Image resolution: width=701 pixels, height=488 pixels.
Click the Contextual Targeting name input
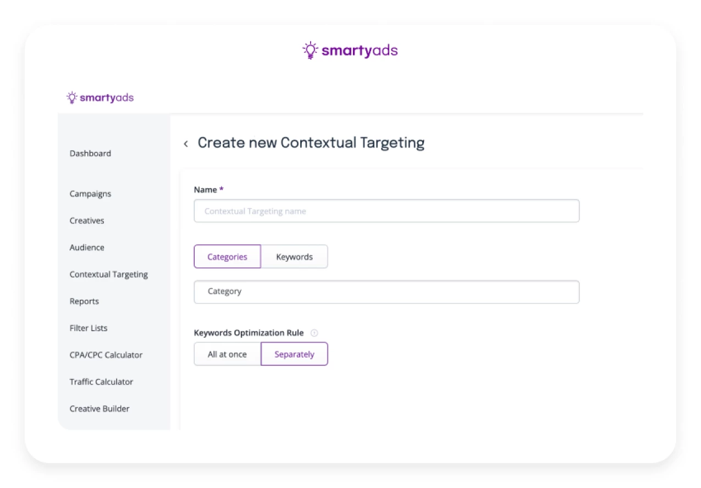point(387,211)
